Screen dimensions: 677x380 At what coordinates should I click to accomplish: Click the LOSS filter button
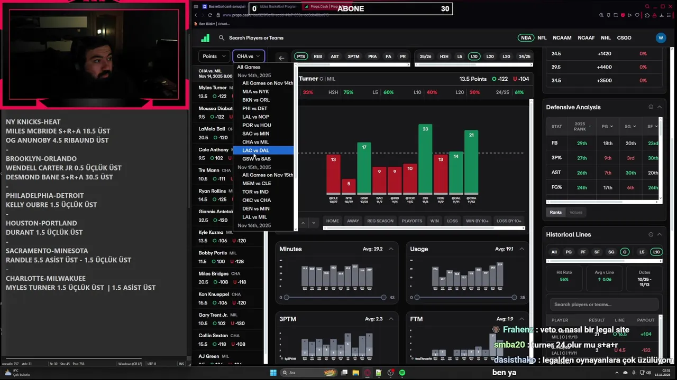[x=452, y=221]
